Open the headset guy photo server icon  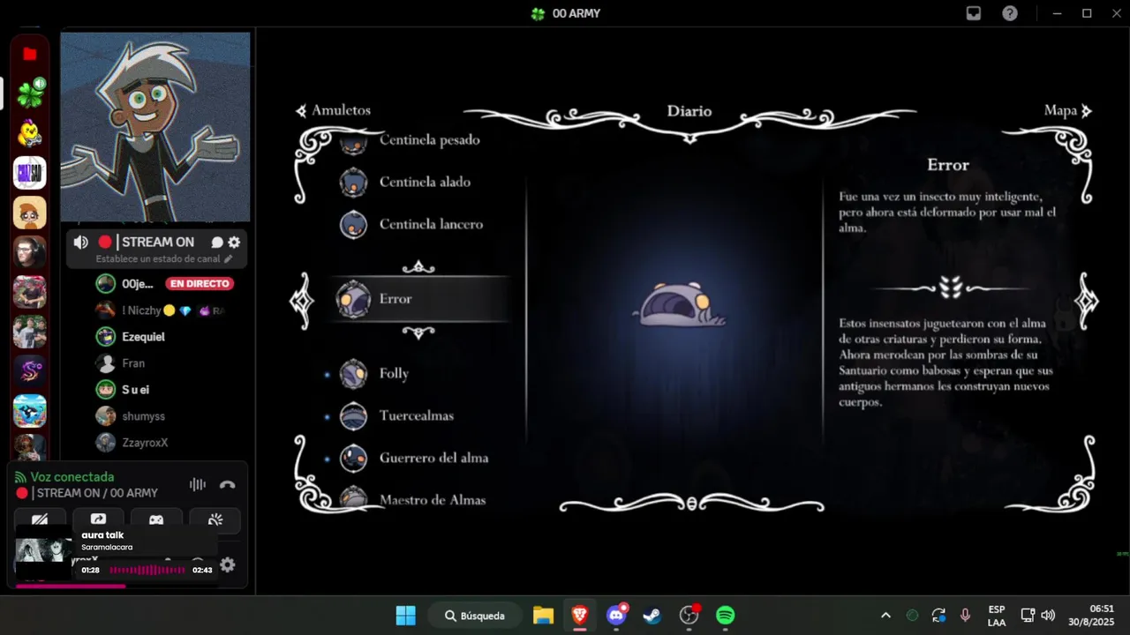tap(29, 252)
